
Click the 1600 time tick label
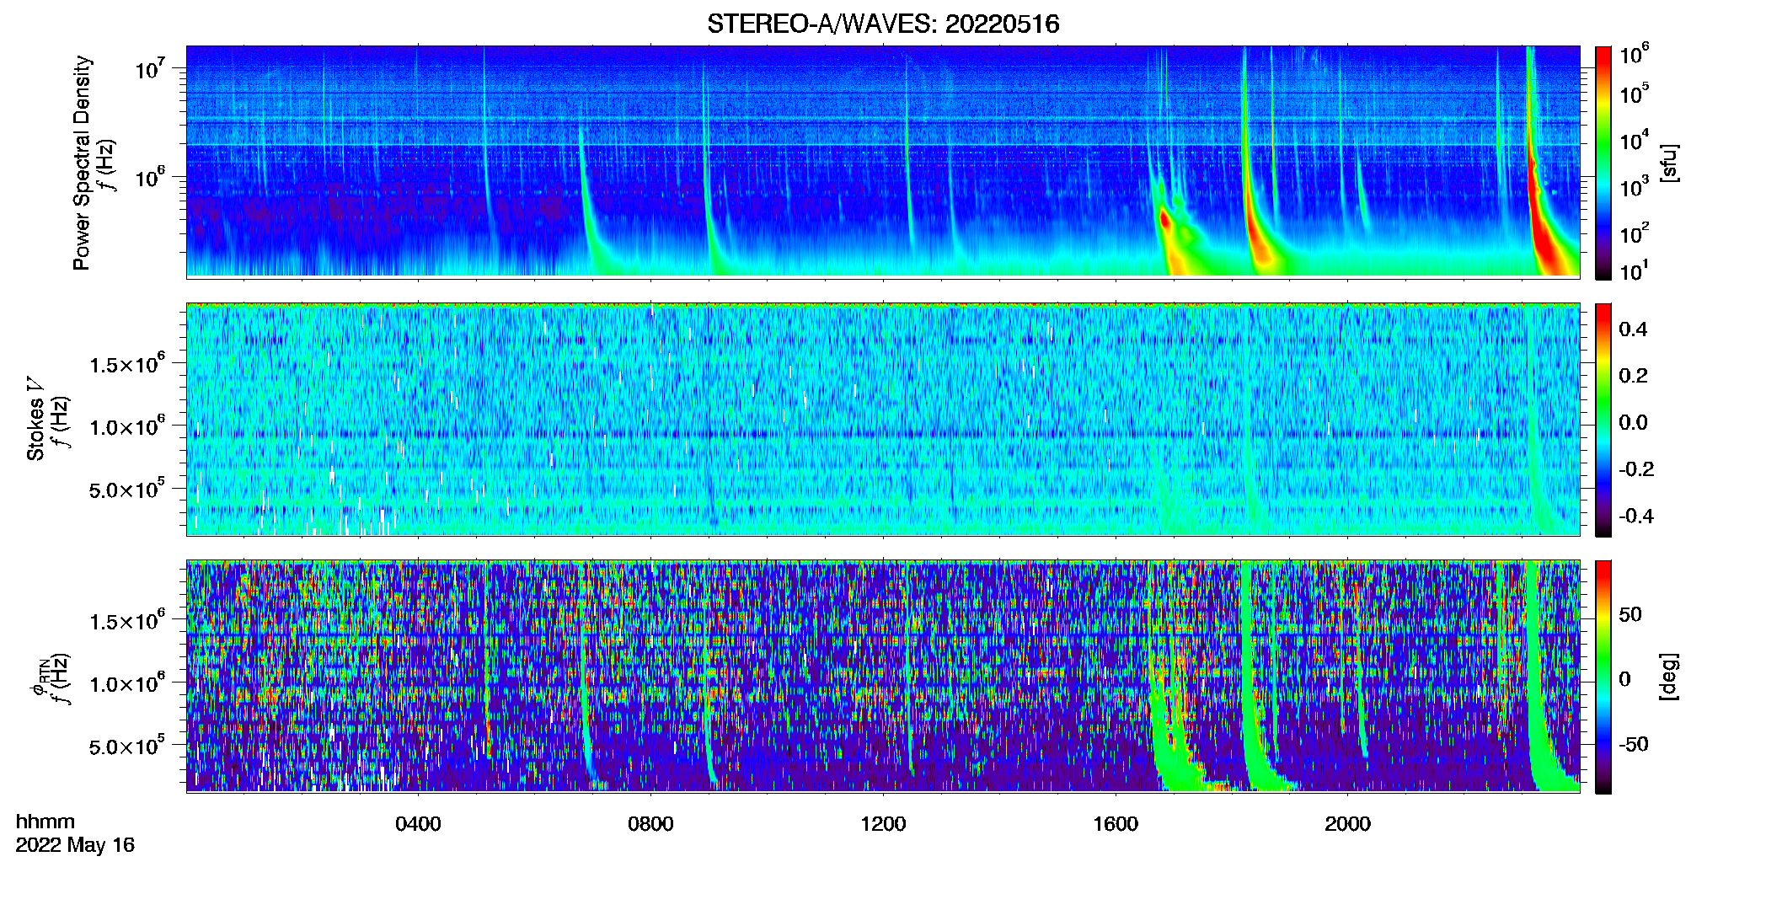click(x=1116, y=824)
